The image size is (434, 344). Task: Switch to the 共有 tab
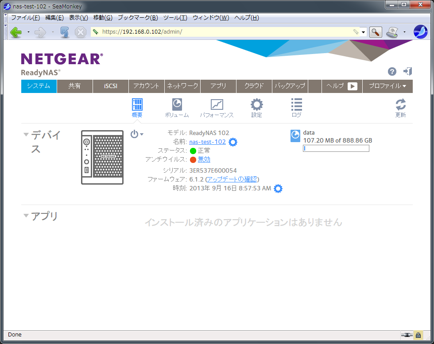coord(75,86)
